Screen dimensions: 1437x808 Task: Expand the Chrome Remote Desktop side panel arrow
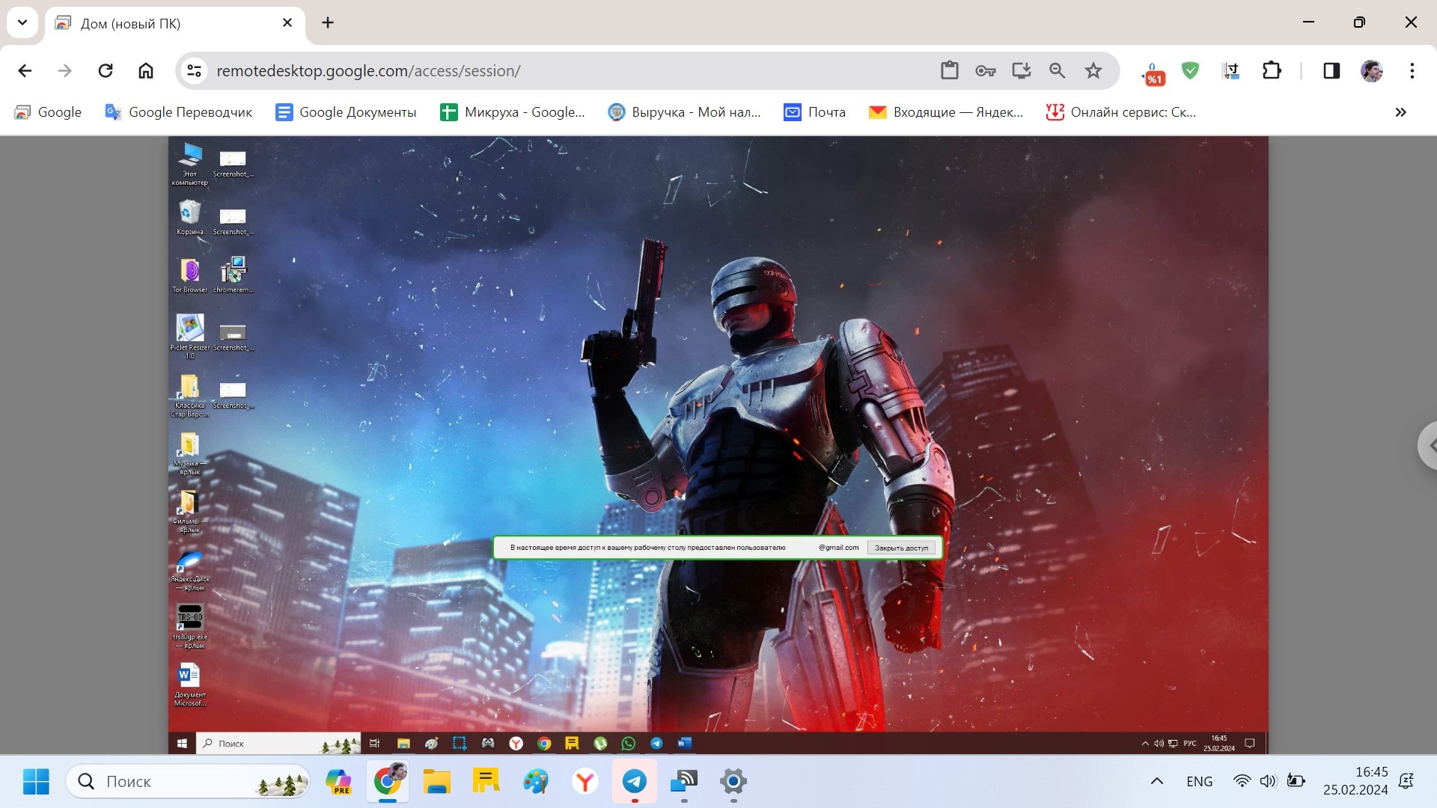1429,446
